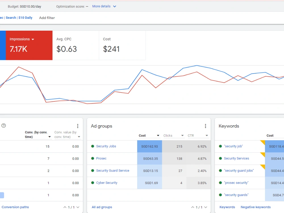Click the 4.87% CTR cell

pyautogui.click(x=199, y=158)
